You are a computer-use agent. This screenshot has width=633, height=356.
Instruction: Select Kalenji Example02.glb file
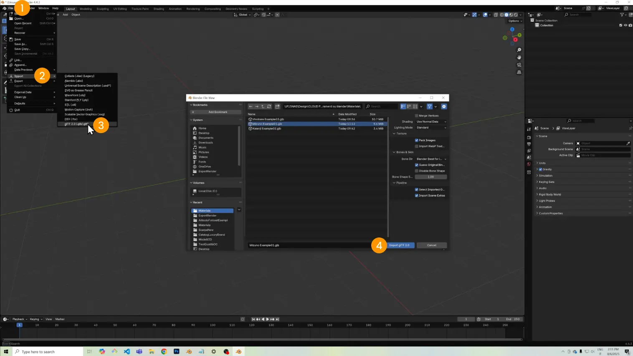click(267, 129)
